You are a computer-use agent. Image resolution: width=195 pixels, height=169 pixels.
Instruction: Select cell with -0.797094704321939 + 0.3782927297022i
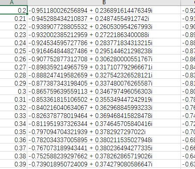[104, 131]
